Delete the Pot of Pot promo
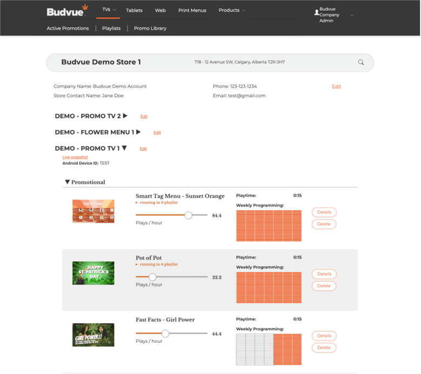The width and height of the screenshot is (421, 374). pos(324,286)
